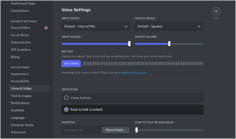This screenshot has height=139, width=236.
Task: Click the Input Volume slider handle
Action: (x=129, y=44)
